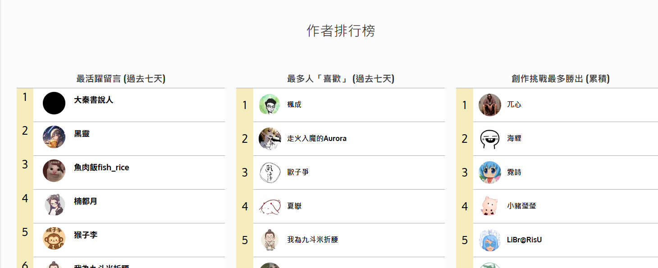Select the LiBr@RisU blue character avatar
The width and height of the screenshot is (658, 268).
click(x=490, y=240)
